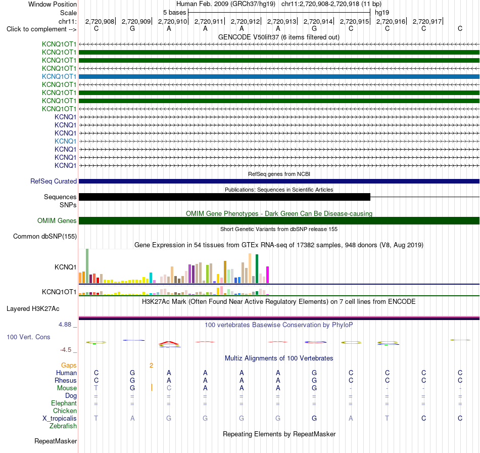480x453 pixels.
Task: Click the Chicken alignment row label
Action: [65, 411]
